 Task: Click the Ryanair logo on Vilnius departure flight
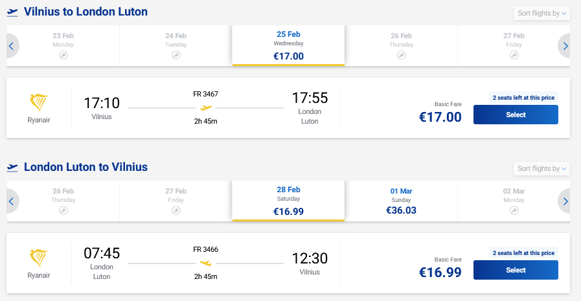click(40, 102)
